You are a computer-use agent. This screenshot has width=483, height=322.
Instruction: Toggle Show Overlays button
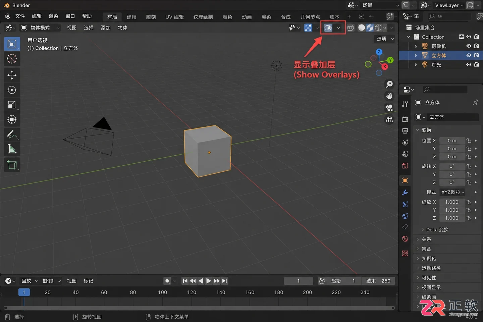click(x=328, y=28)
